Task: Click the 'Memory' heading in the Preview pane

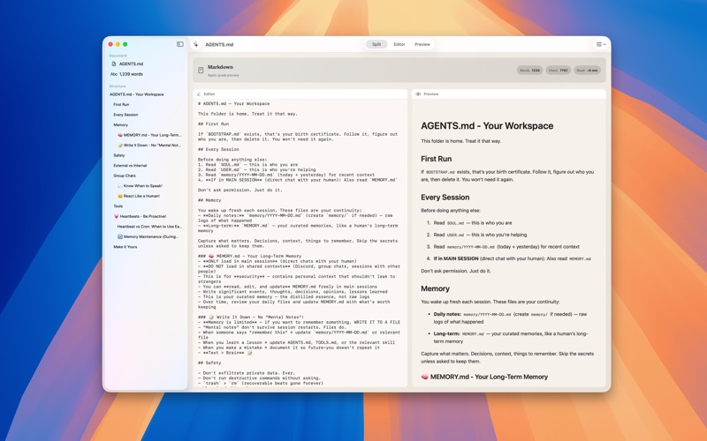Action: click(435, 289)
